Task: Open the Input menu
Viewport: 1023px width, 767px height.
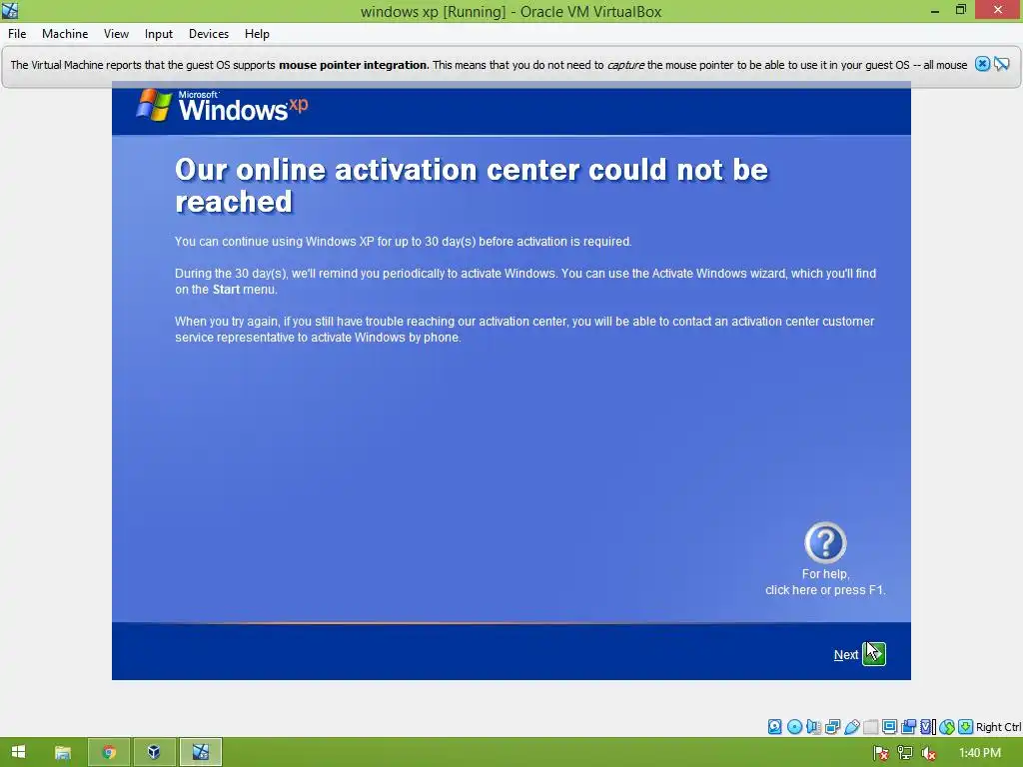Action: coord(159,34)
